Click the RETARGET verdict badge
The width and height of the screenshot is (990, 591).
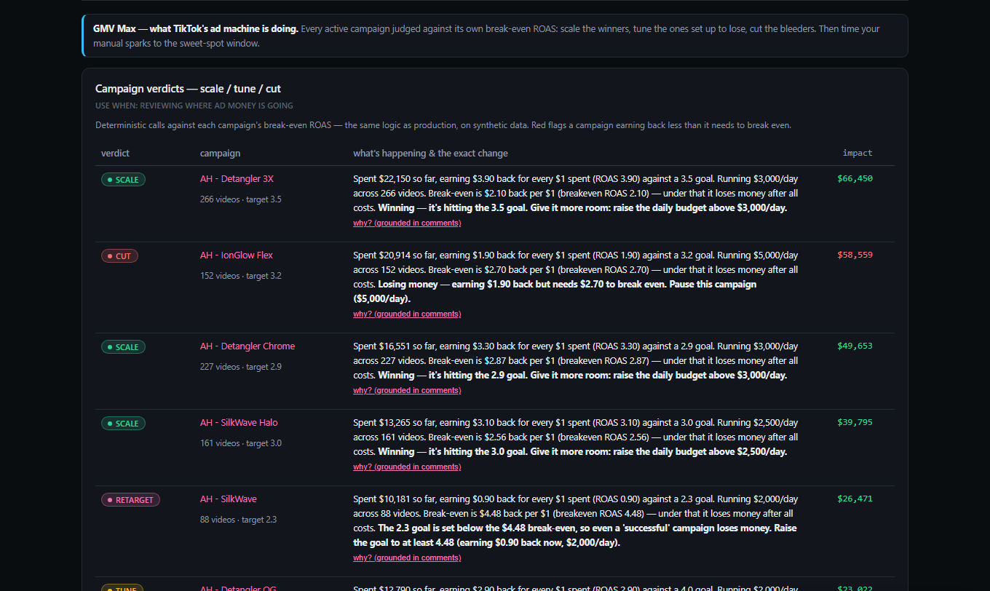pyautogui.click(x=130, y=500)
